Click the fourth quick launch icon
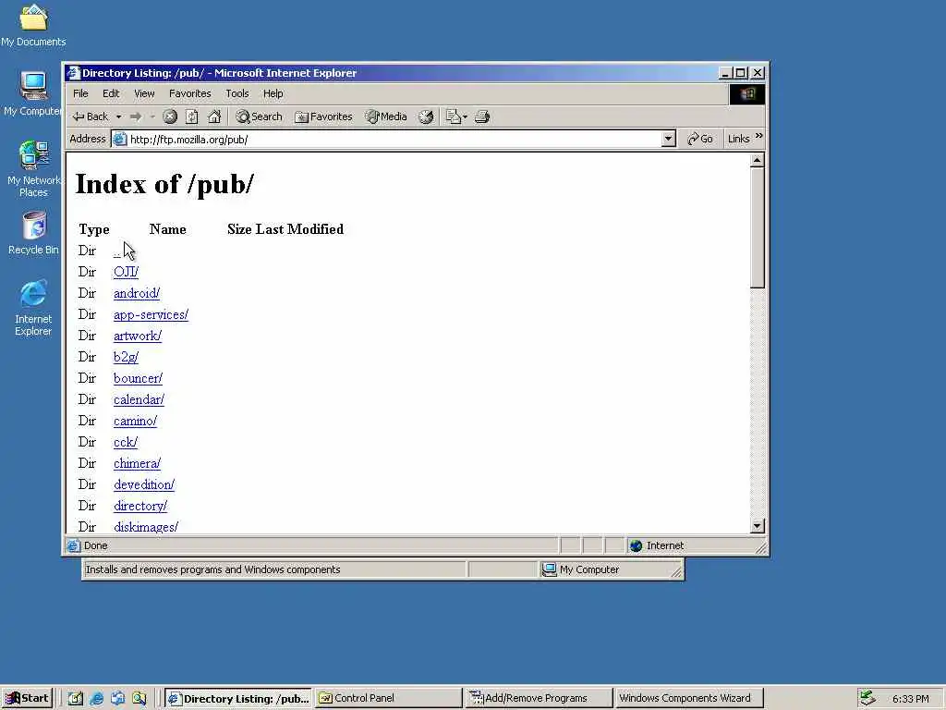Screen dimensions: 946x710 point(139,699)
